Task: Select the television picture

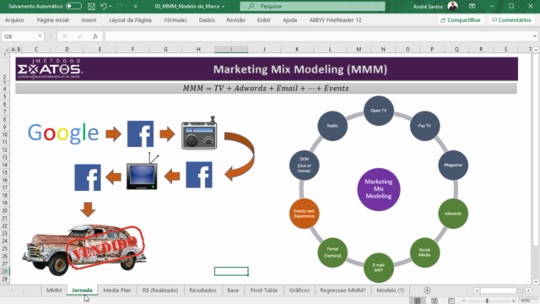Action: coord(143,172)
